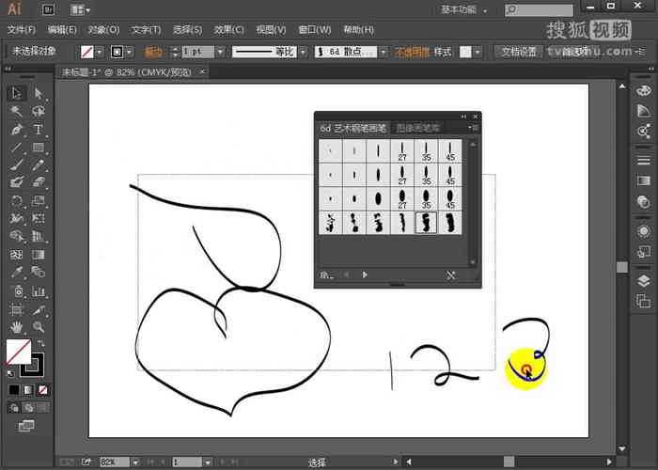
Task: Select the Type (T) tool
Action: tap(39, 130)
